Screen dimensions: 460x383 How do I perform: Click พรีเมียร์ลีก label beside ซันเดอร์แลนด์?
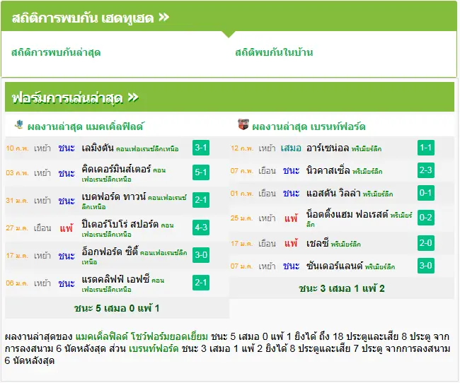point(380,267)
